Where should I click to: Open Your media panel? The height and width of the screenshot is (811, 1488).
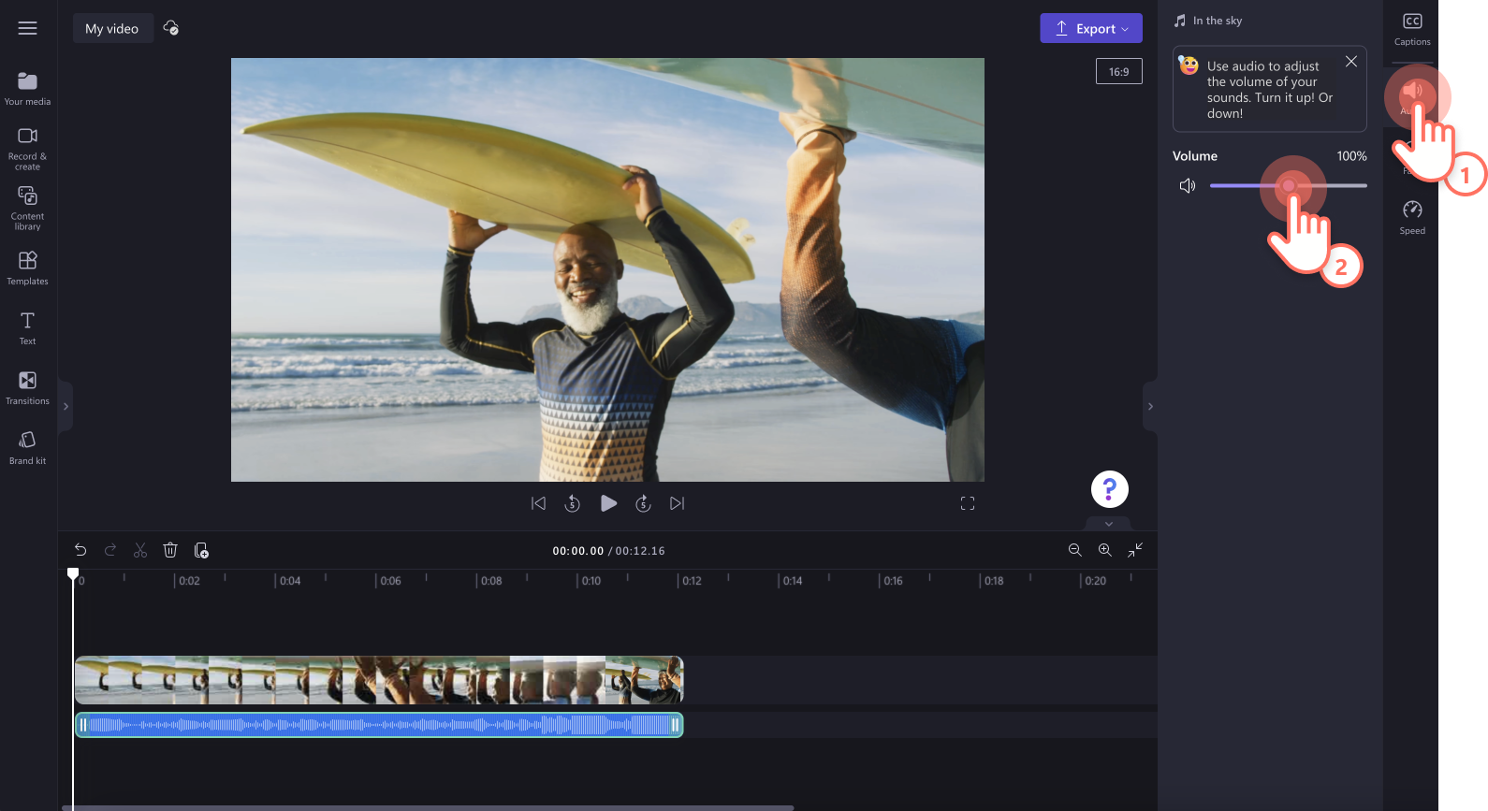(x=28, y=89)
